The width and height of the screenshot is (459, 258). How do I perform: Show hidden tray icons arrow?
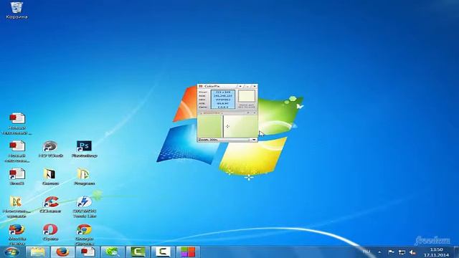pyautogui.click(x=379, y=252)
